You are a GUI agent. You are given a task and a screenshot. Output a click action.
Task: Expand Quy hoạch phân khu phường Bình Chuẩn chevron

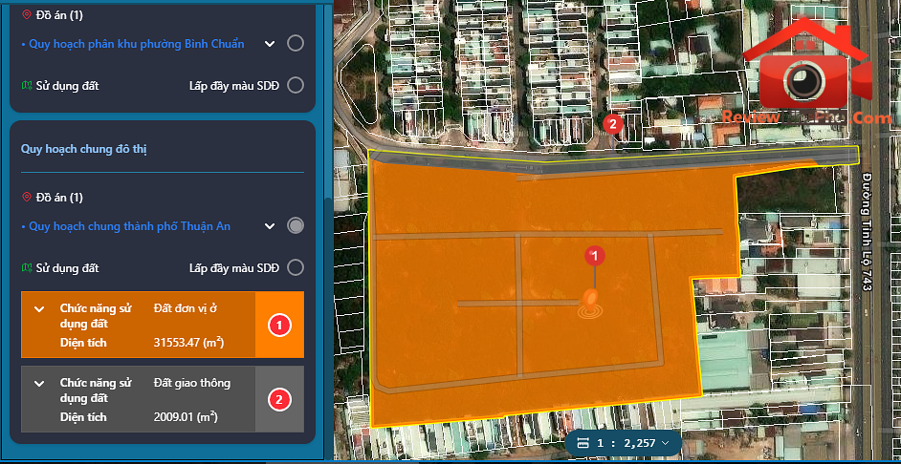(270, 44)
